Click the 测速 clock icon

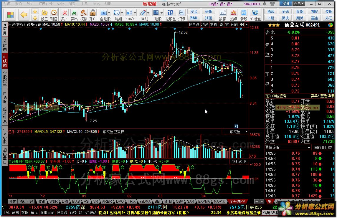coord(54,13)
